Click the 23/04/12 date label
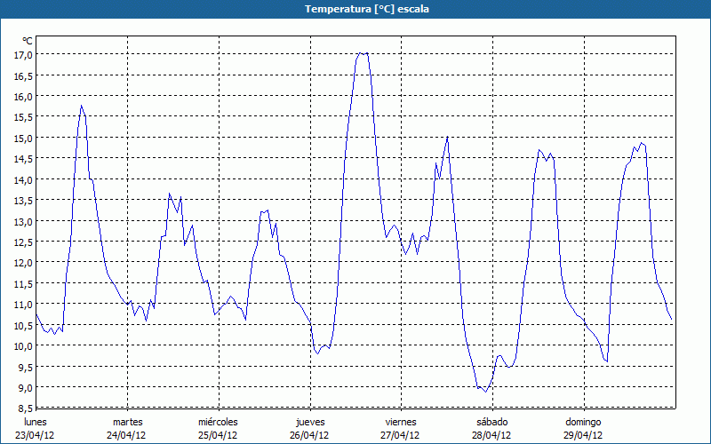Image resolution: width=711 pixels, height=444 pixels. (36, 435)
